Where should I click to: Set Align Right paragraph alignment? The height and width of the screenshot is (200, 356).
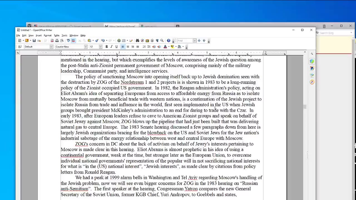(x=133, y=47)
